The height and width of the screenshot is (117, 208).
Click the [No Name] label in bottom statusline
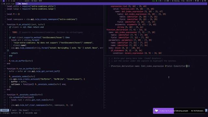[x=23, y=110]
